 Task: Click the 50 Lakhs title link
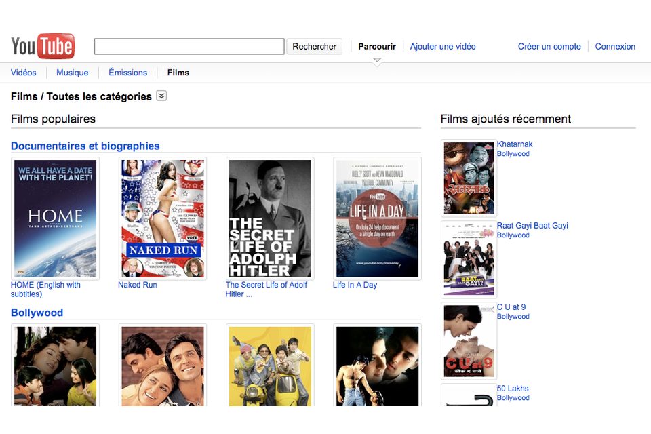click(513, 389)
